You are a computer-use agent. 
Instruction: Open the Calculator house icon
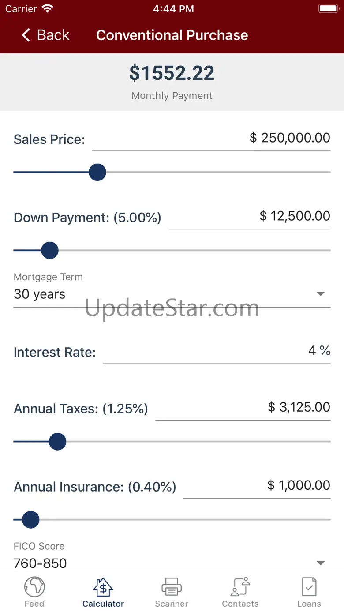(103, 587)
